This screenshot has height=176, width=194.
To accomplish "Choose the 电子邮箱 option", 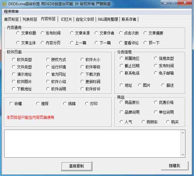I will click(164, 73).
